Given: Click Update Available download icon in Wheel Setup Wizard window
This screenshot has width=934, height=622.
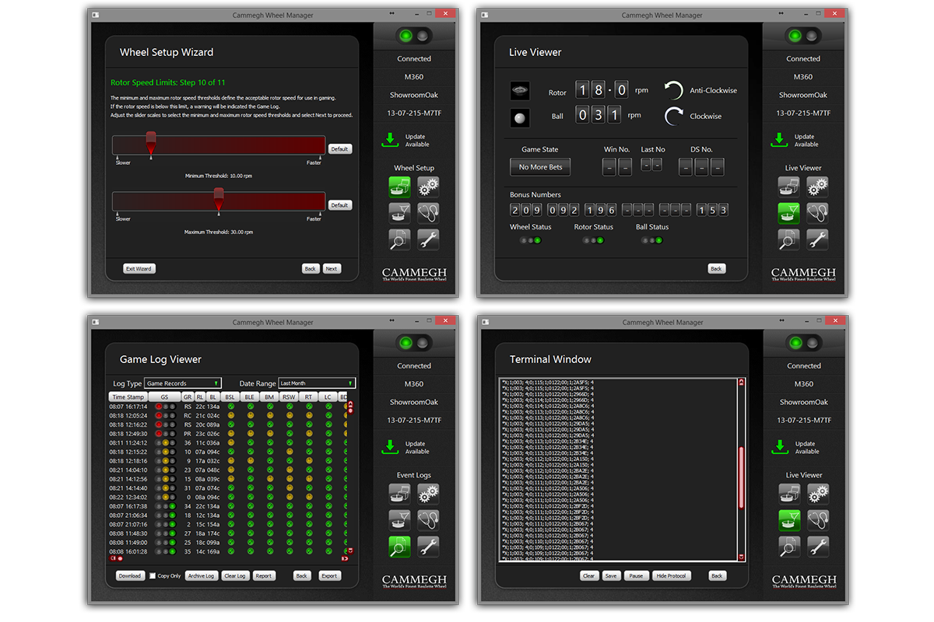Looking at the screenshot, I should pos(390,140).
